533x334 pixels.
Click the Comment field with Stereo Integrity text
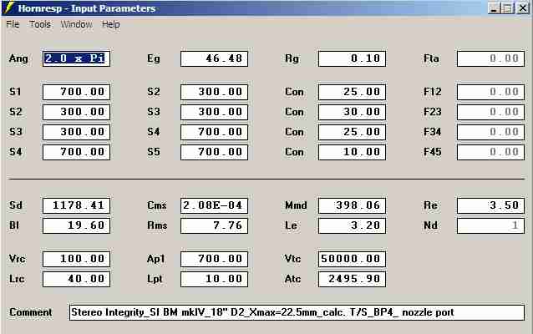(297, 312)
